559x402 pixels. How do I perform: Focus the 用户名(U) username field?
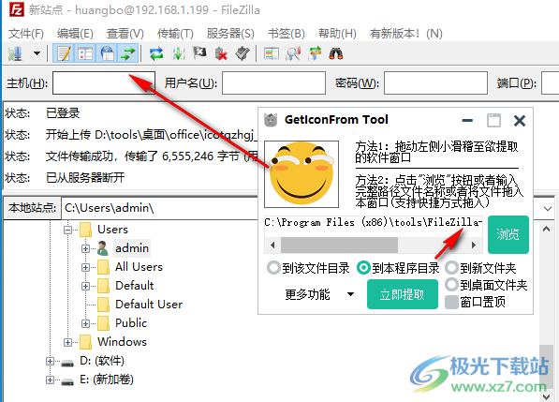(273, 82)
